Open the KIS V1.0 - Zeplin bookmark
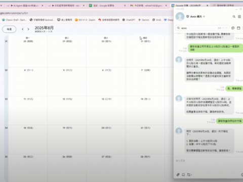Viewport: 243px width, 182px height. point(85,20)
